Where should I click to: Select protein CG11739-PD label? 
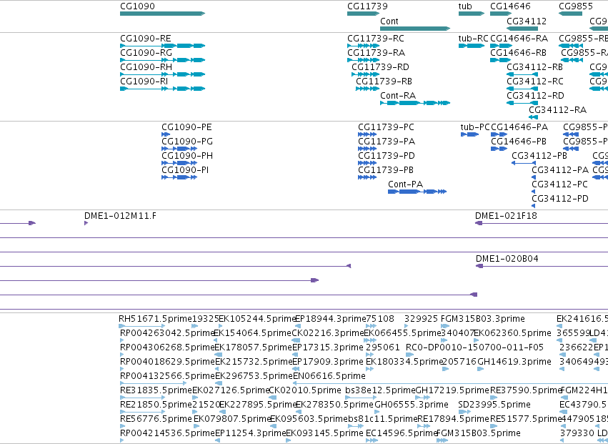coord(387,156)
